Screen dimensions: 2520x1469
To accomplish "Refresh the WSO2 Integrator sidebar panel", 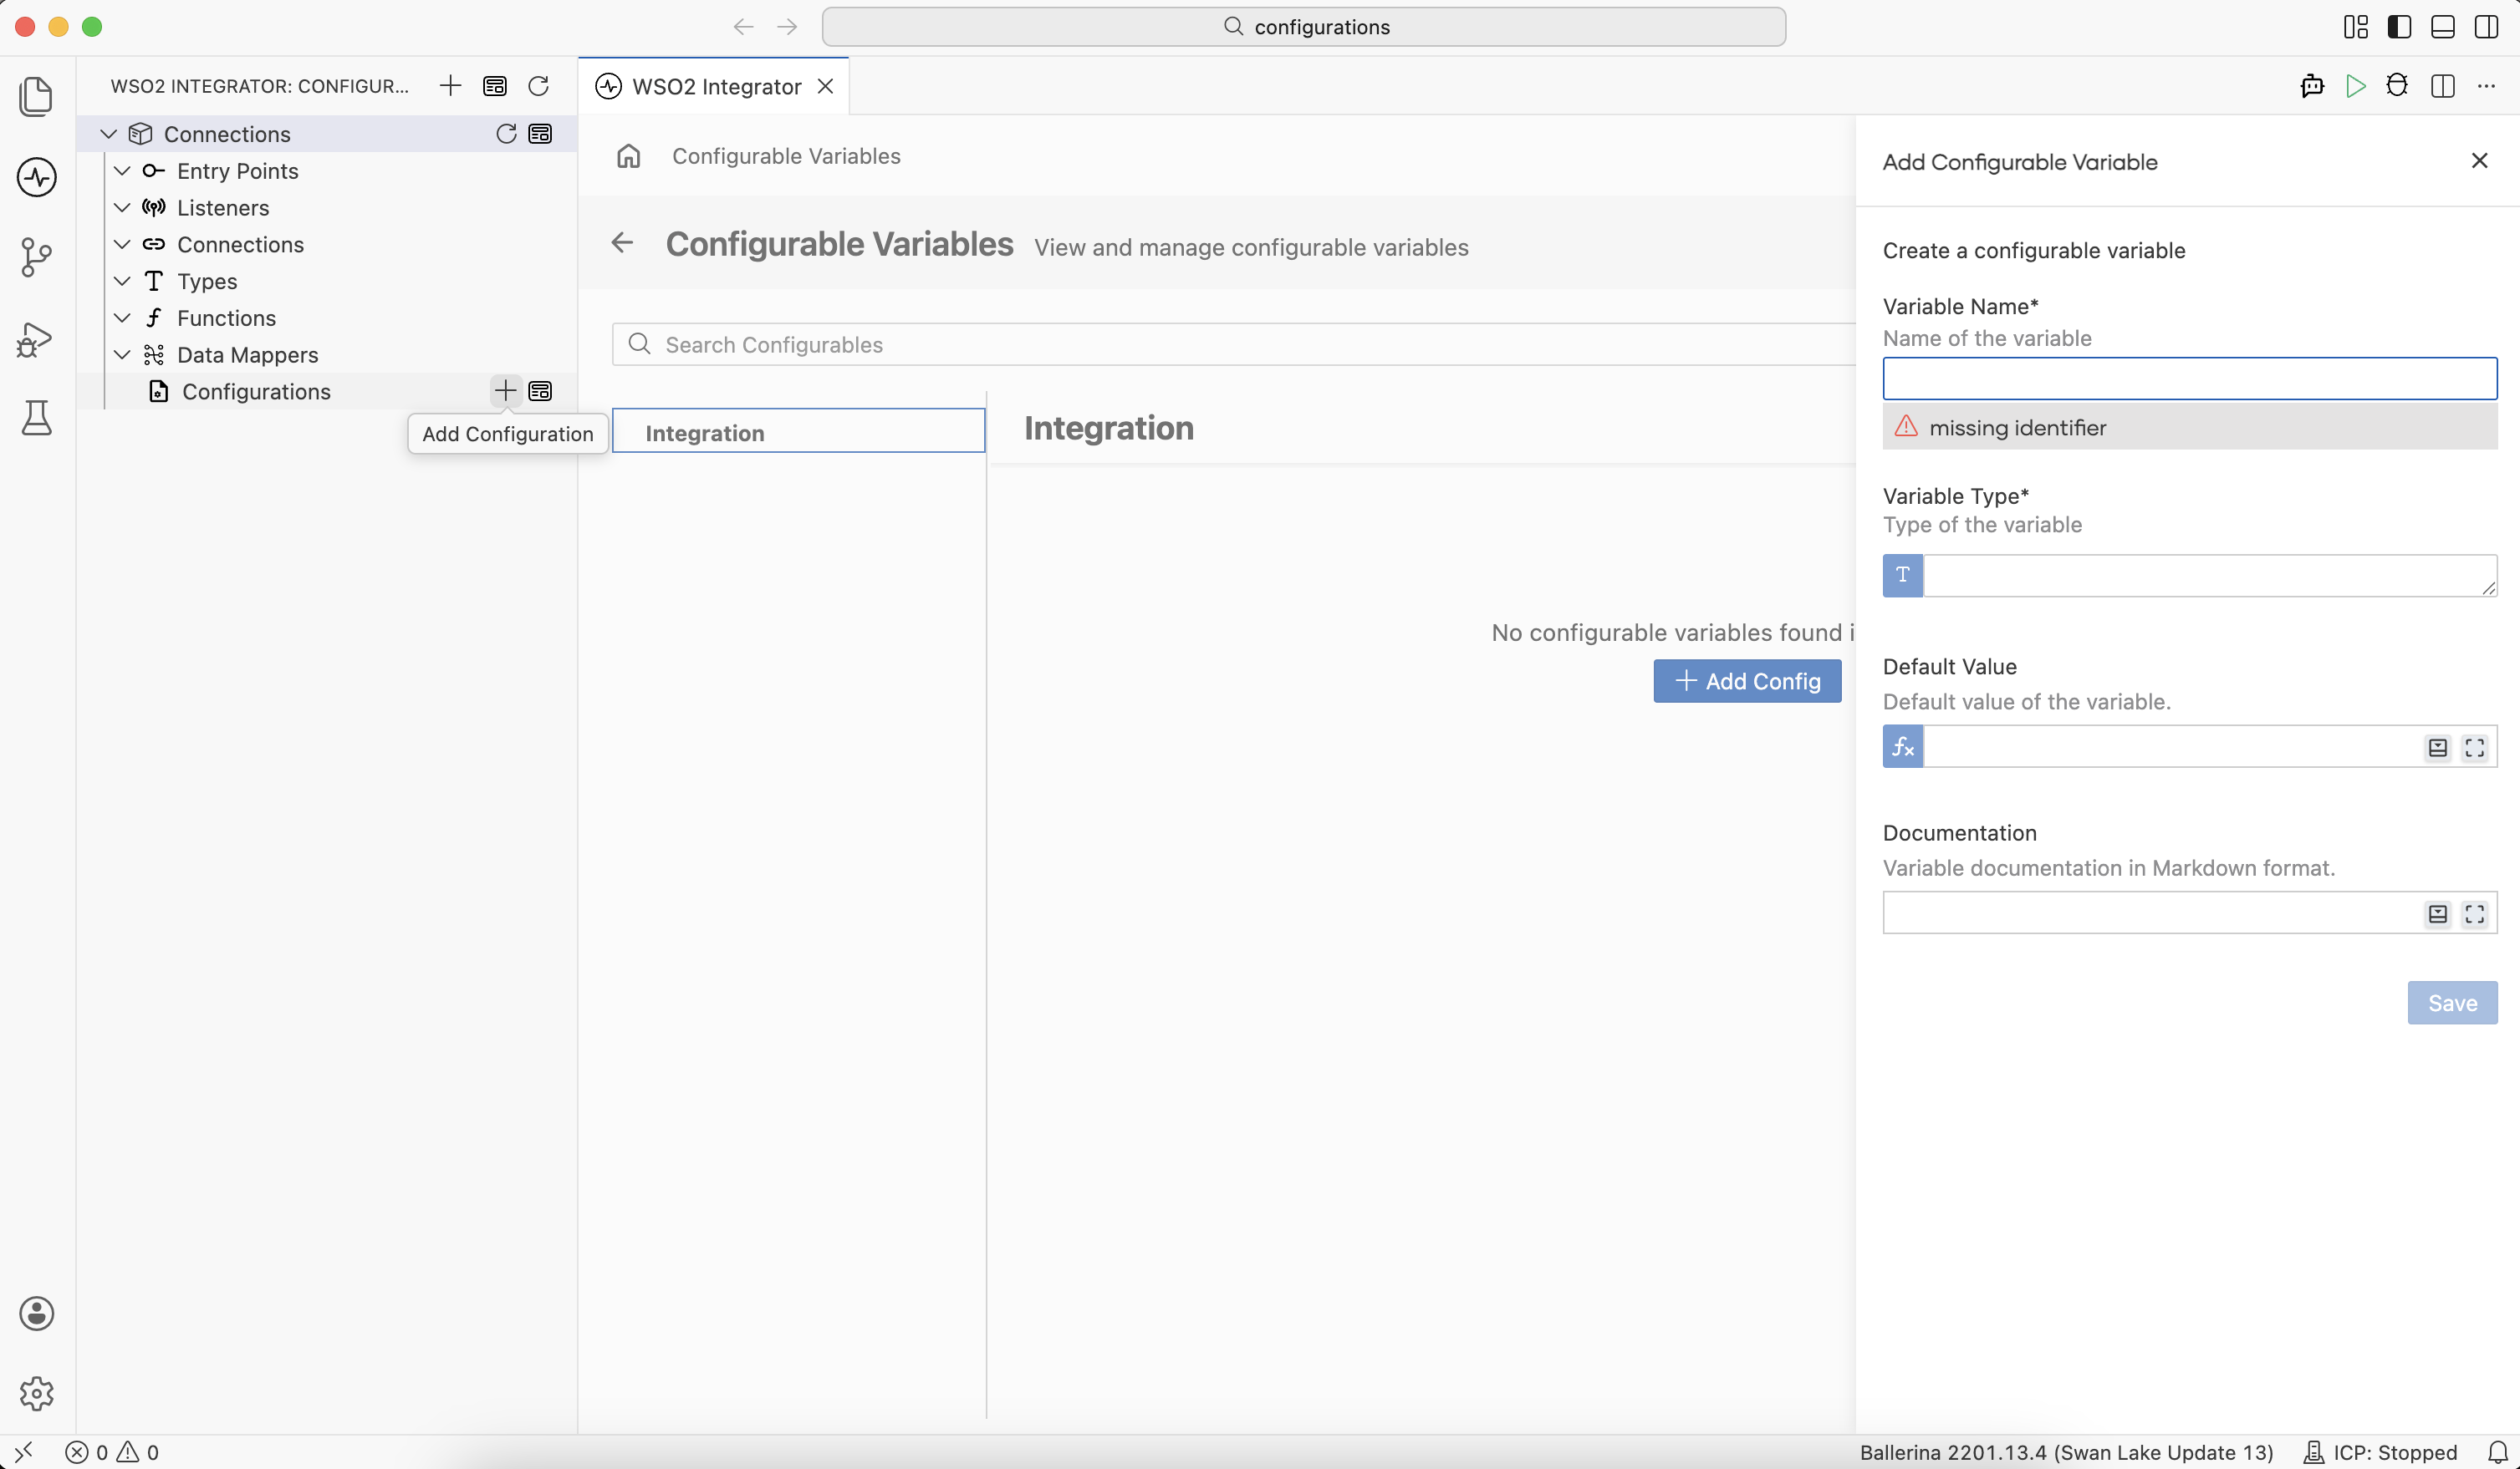I will coord(538,86).
